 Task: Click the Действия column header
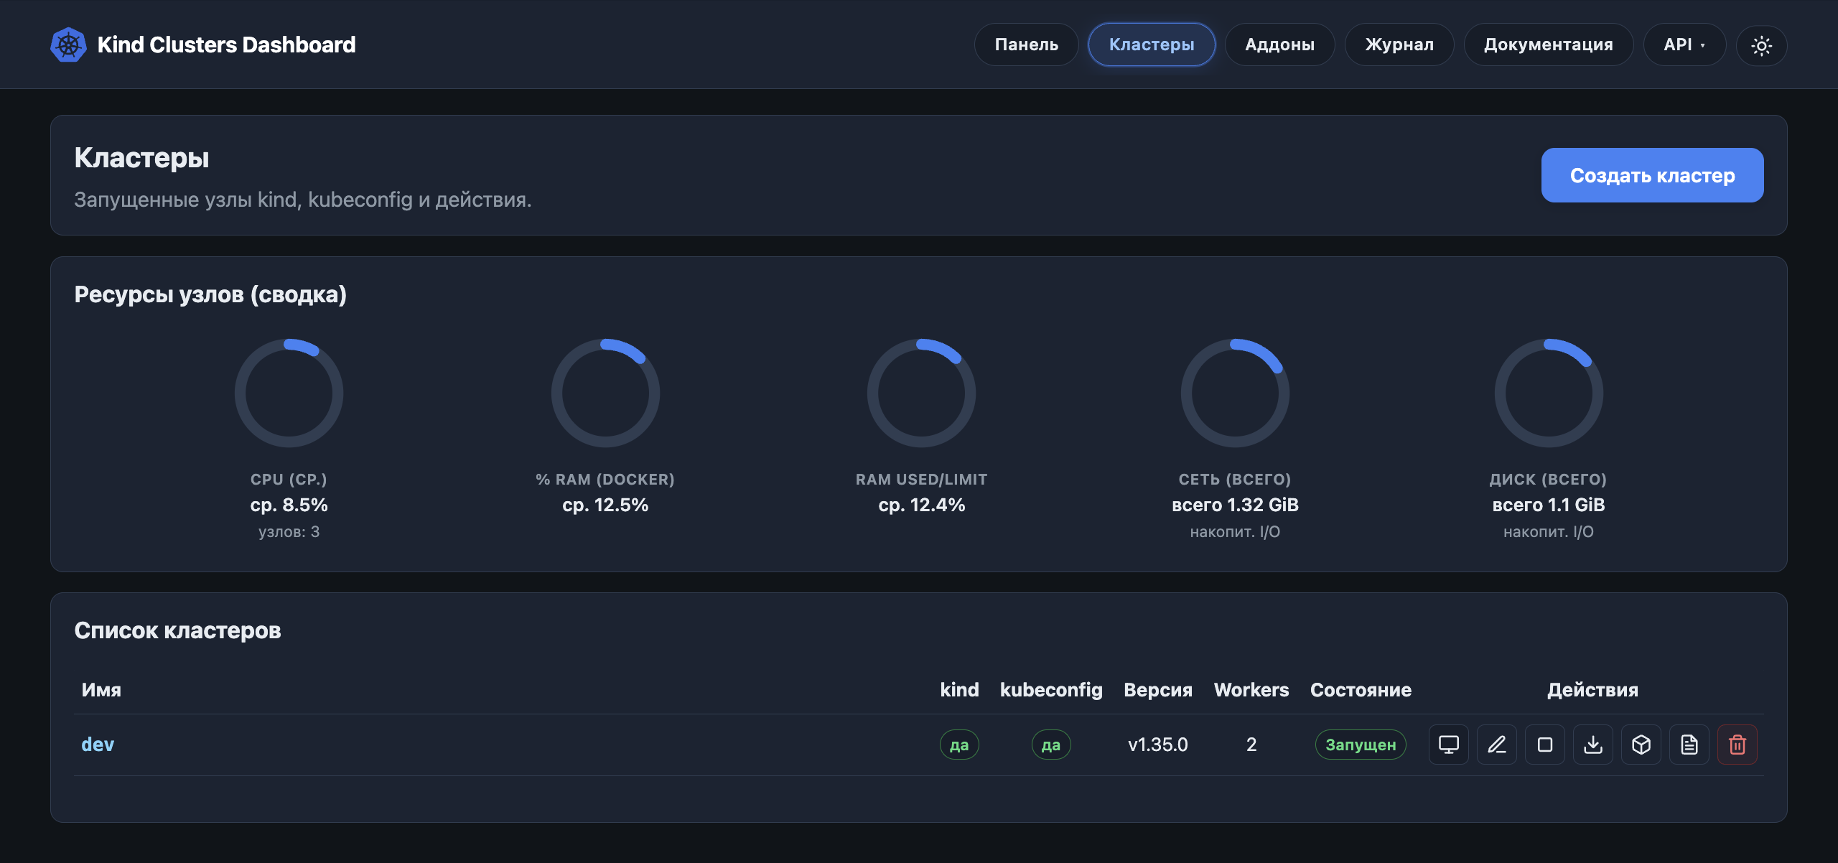click(1592, 690)
